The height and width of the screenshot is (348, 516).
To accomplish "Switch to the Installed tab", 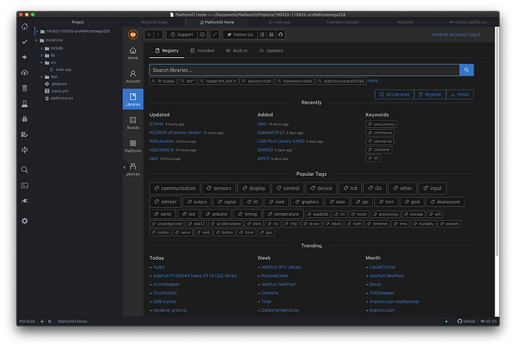I will pyautogui.click(x=202, y=51).
